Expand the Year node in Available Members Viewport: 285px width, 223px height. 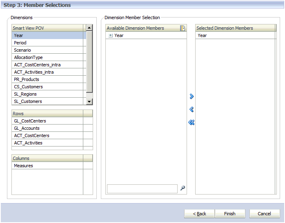click(x=111, y=35)
